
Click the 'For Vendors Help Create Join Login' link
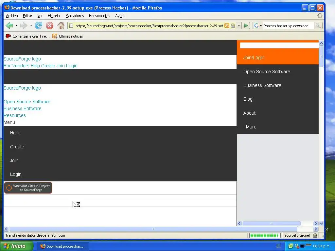pyautogui.click(x=41, y=66)
